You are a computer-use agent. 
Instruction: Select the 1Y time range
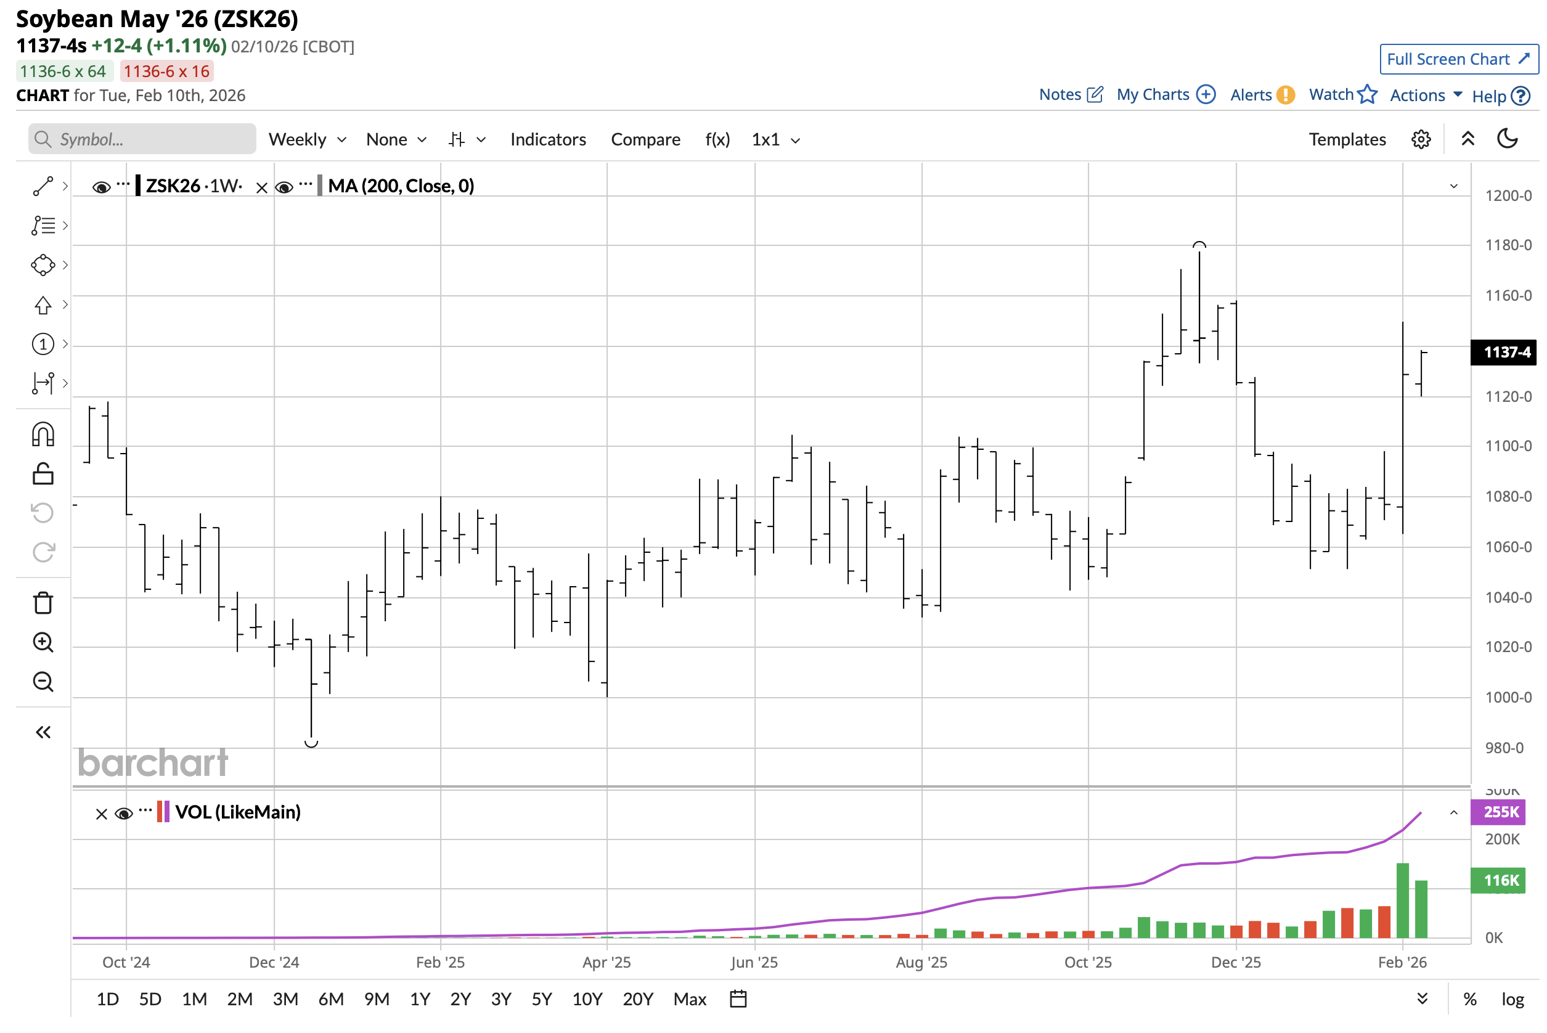pos(420,999)
